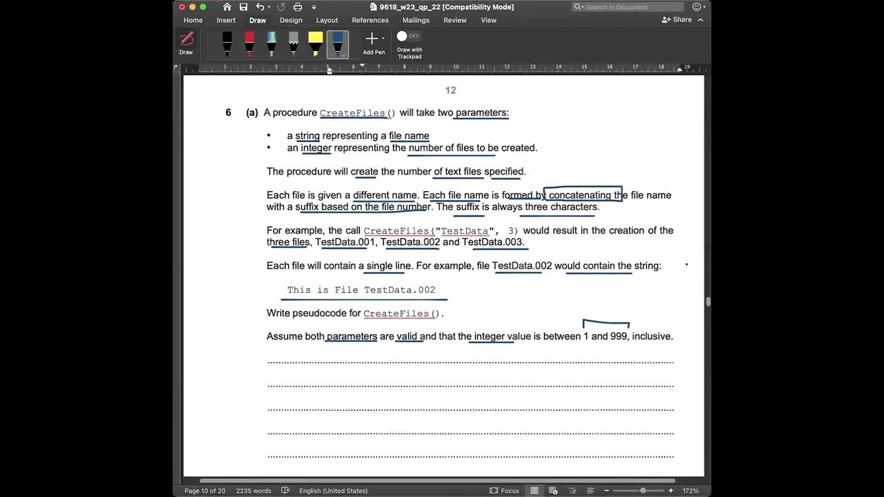The height and width of the screenshot is (497, 884).
Task: Redo the last undone action
Action: pyautogui.click(x=281, y=7)
